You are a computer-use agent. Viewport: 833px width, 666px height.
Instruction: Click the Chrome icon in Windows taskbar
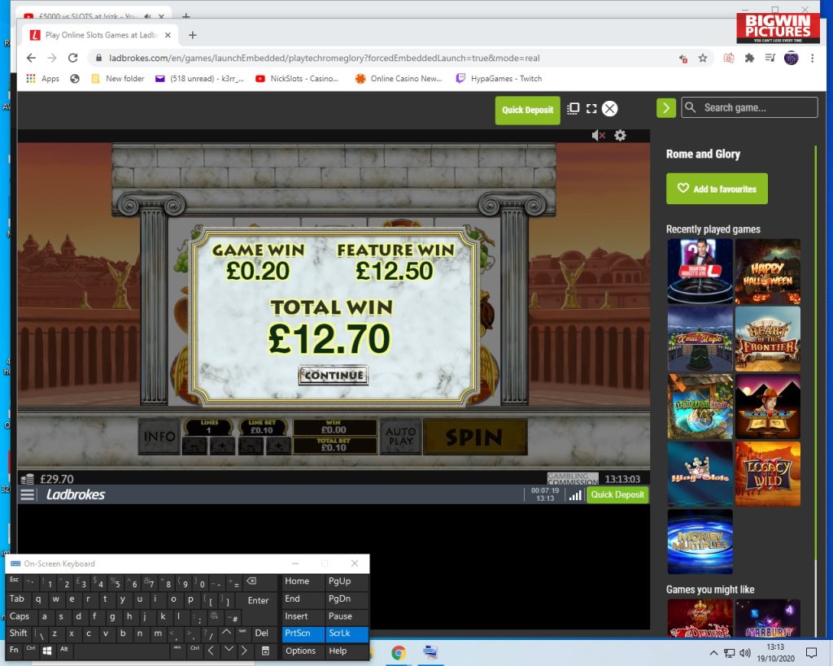(399, 653)
